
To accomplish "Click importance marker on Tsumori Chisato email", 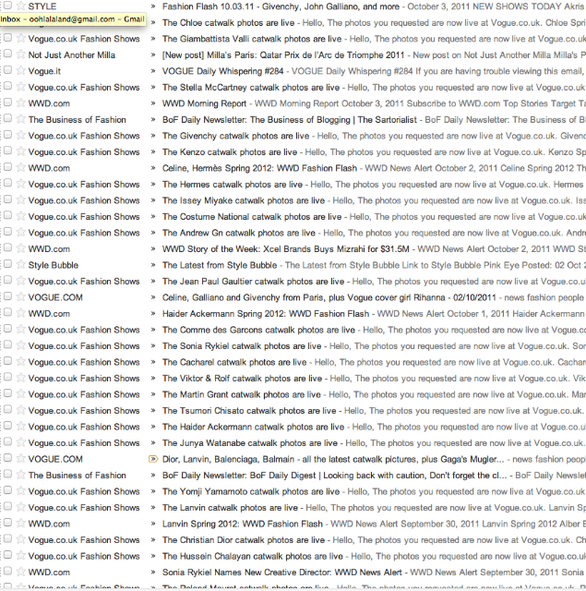I will point(153,410).
